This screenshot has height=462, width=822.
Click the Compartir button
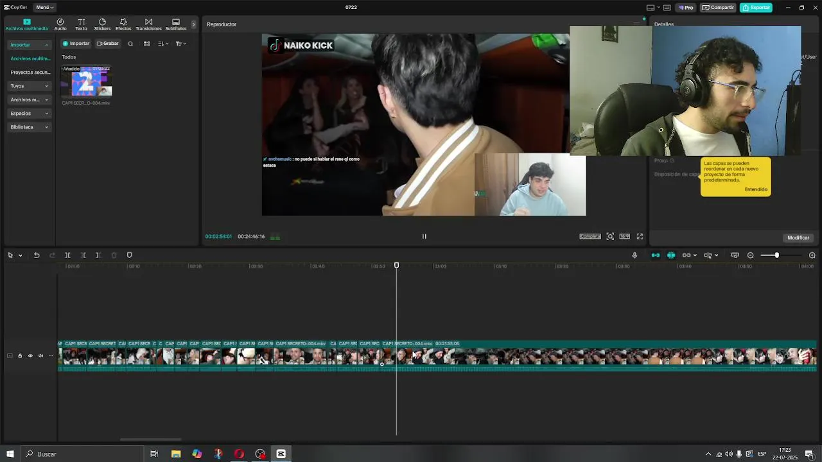718,8
